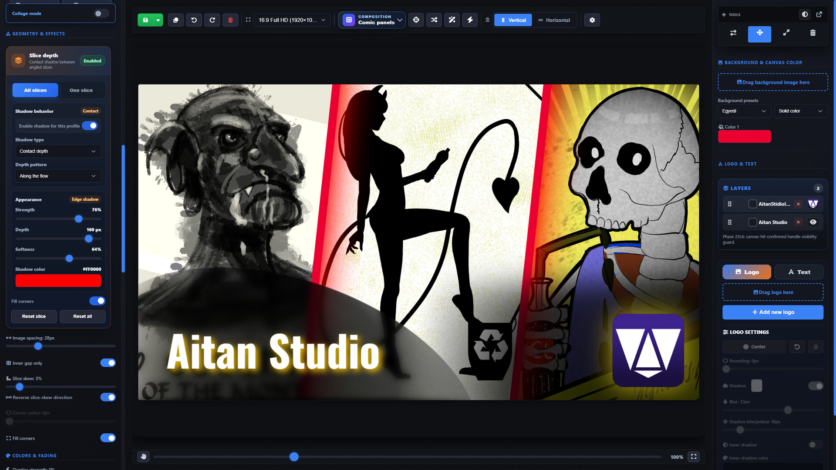
Task: Open the Egyedi background preset dropdown
Action: click(x=744, y=111)
